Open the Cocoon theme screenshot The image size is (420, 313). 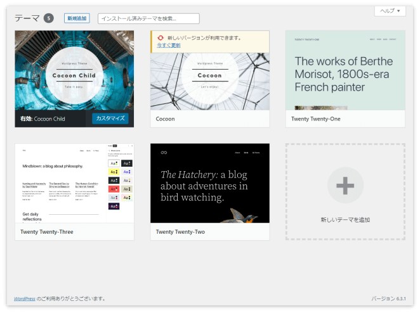coord(210,81)
